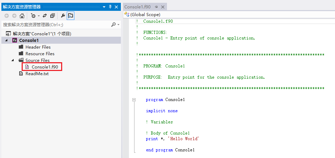Click the Back arrow in Solution Explorer

tap(7, 16)
